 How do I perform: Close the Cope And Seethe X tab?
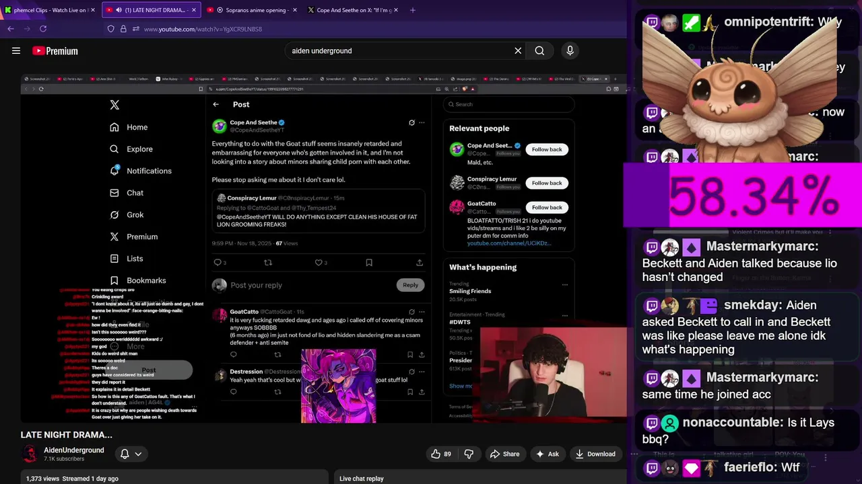pyautogui.click(x=396, y=10)
